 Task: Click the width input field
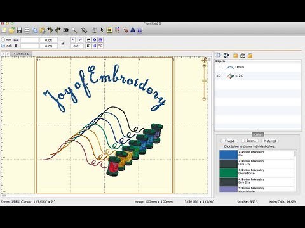[30, 40]
